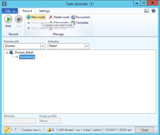Image resolution: width=160 pixels, height=135 pixels.
Task: Click the view layout icon beside Help
Action: click(146, 11)
